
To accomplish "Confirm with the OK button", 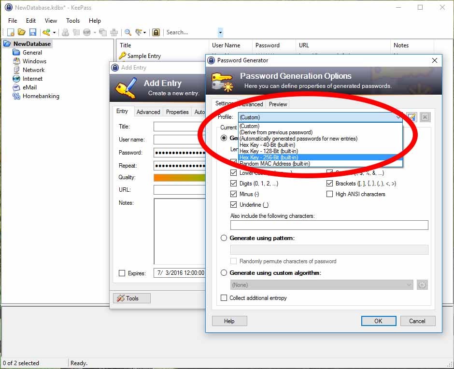I will tap(379, 321).
